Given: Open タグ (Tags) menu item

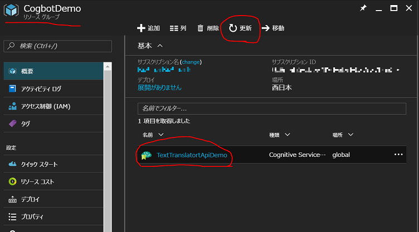Looking at the screenshot, I should coord(53,124).
